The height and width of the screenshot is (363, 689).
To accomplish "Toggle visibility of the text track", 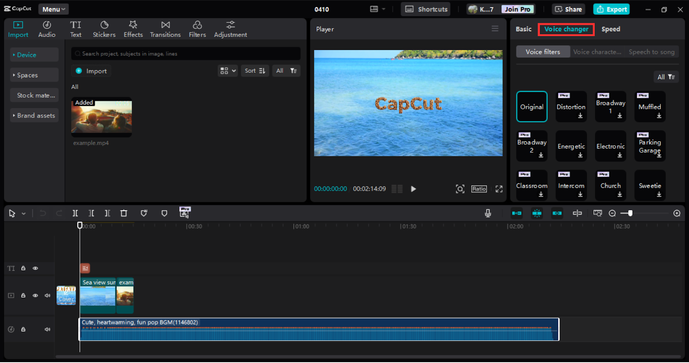I will (35, 268).
